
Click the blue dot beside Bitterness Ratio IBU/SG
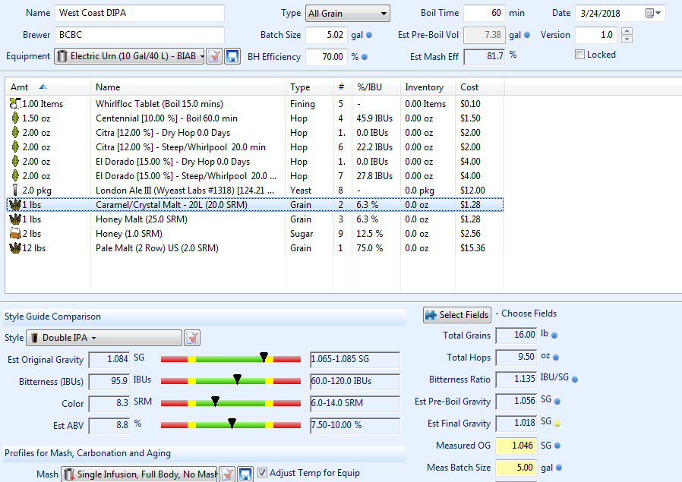575,380
